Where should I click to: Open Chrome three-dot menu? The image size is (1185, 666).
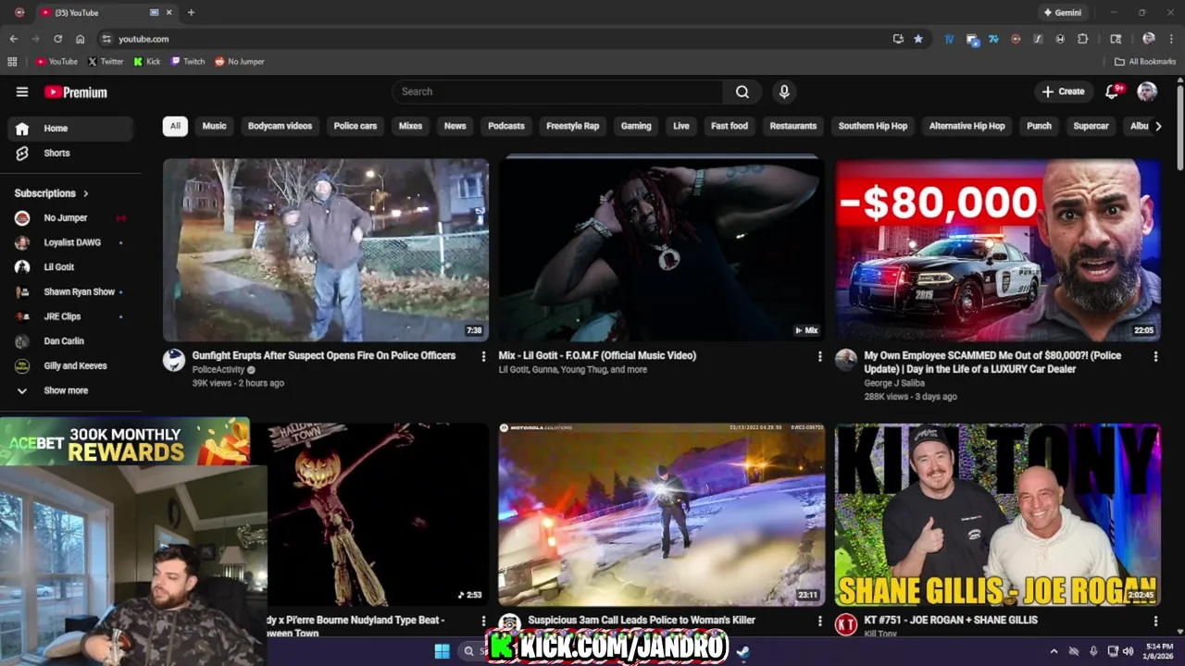[x=1171, y=39]
